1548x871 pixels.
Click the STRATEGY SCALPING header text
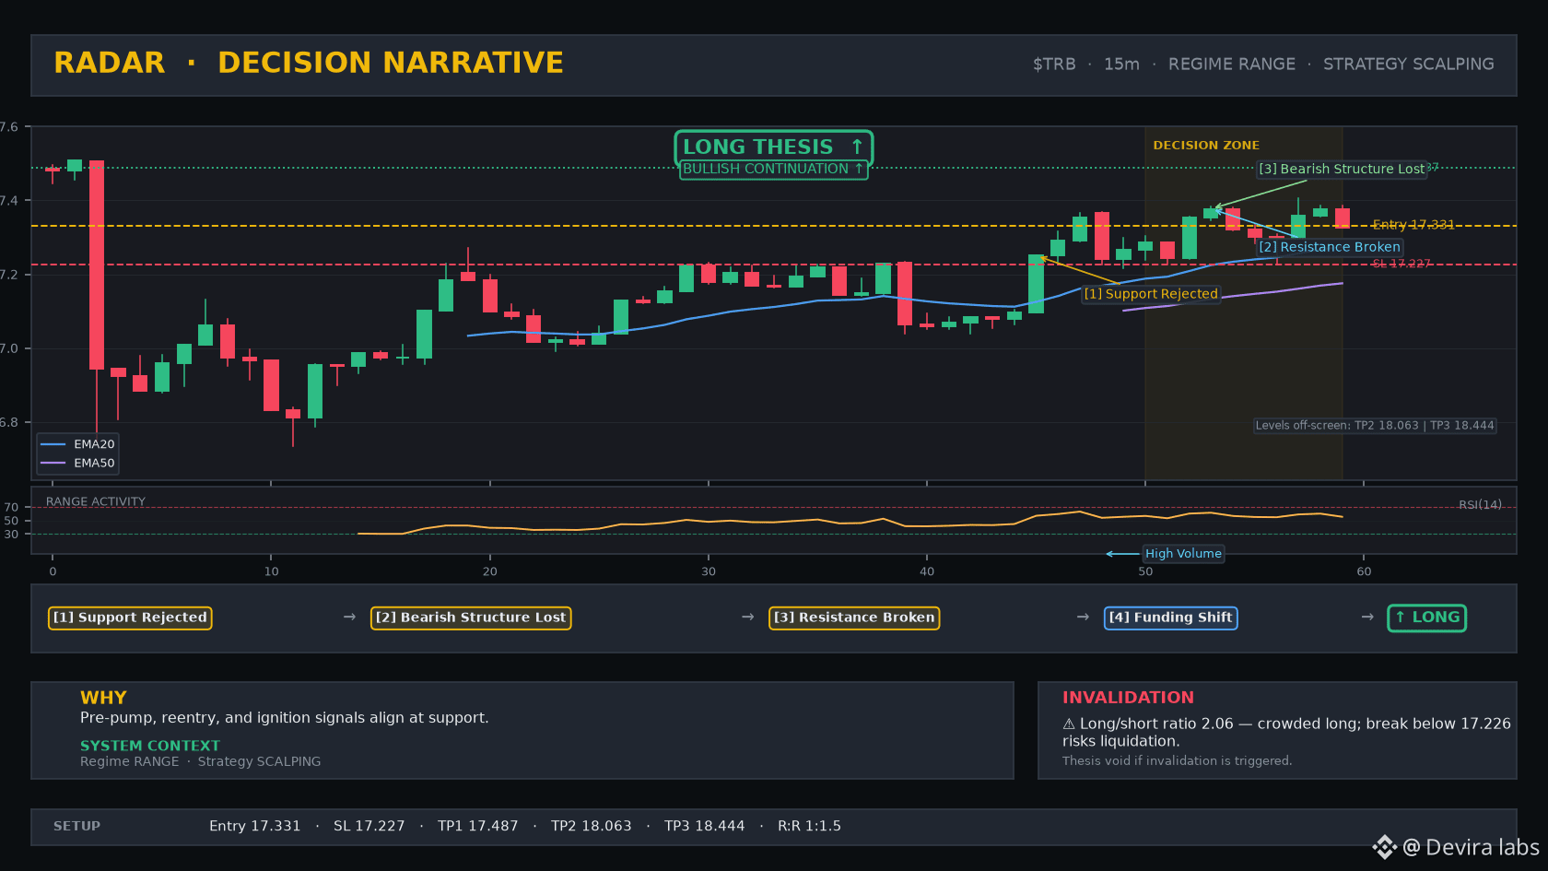pos(1409,65)
